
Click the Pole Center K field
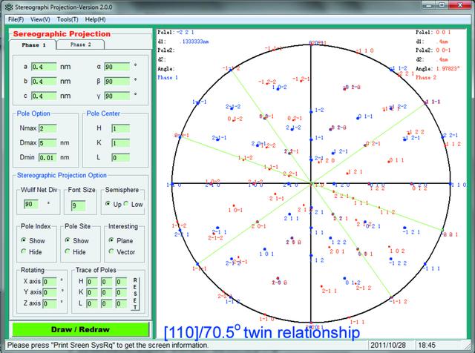coord(120,143)
